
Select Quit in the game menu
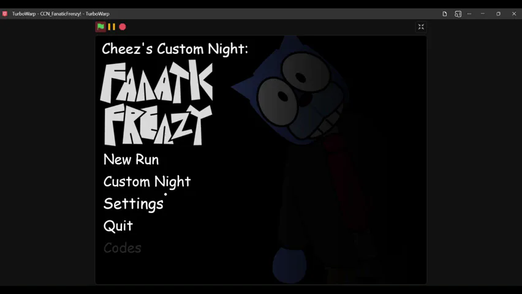point(118,226)
